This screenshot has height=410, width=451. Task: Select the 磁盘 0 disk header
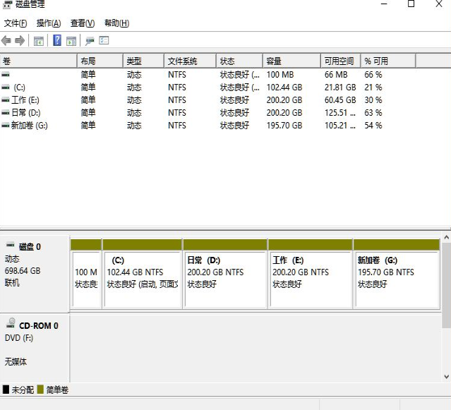point(30,246)
